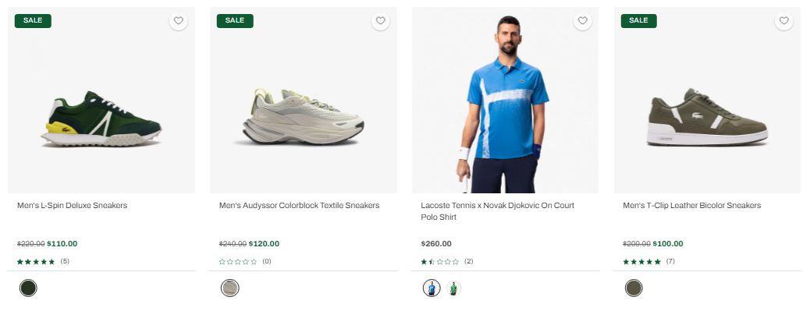Viewport: 810px width, 311px height.
Task: Save Djokovic Polo Shirt with heart icon
Action: 582,21
